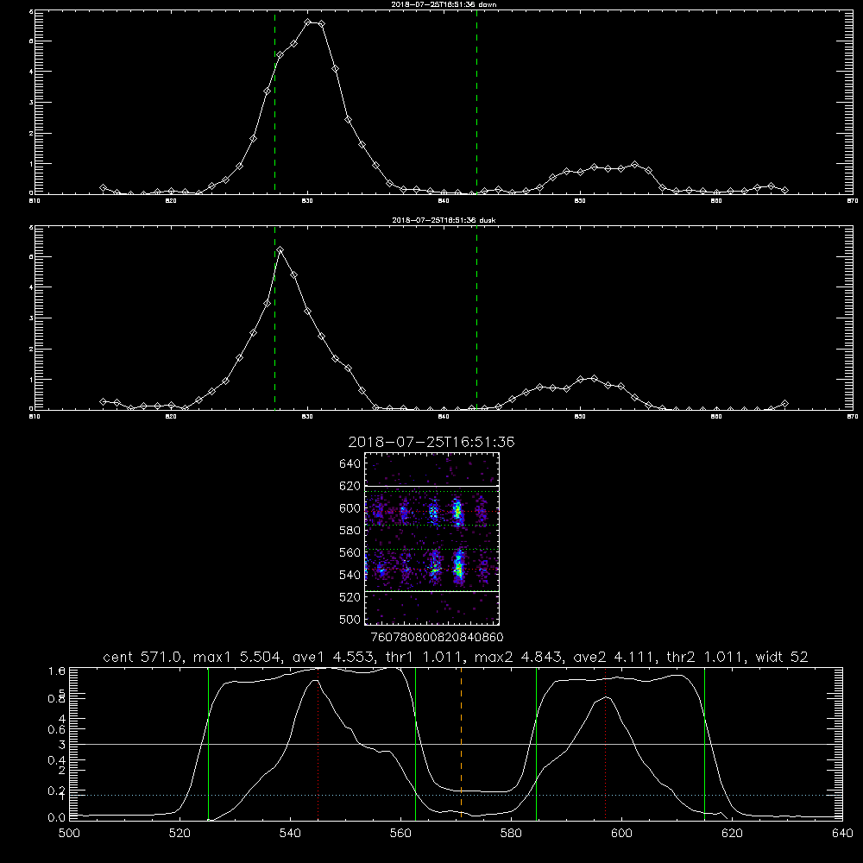The height and width of the screenshot is (863, 863).
Task: Click the 540 x-axis label on bottom plot
Action: pos(290,834)
